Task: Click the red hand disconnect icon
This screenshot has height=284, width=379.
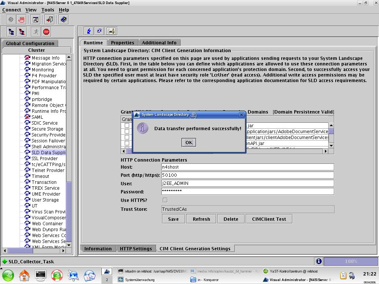Action: click(x=21, y=20)
